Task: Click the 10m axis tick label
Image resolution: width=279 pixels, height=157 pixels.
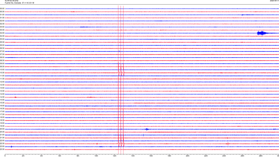Action: pos(96,156)
